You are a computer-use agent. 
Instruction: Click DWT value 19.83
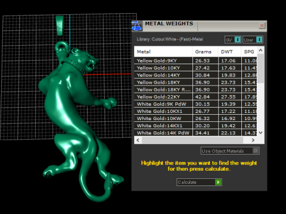228,75
